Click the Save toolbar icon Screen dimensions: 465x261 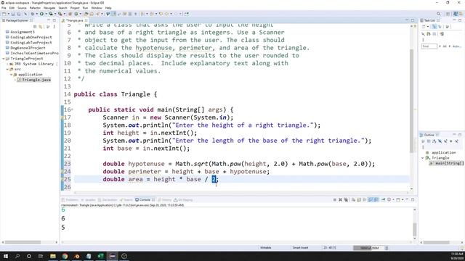13,14
